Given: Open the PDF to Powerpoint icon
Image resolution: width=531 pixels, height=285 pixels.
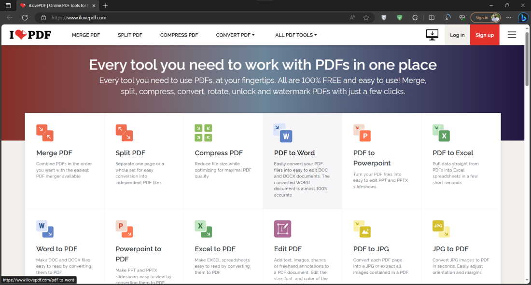Looking at the screenshot, I should 362,133.
